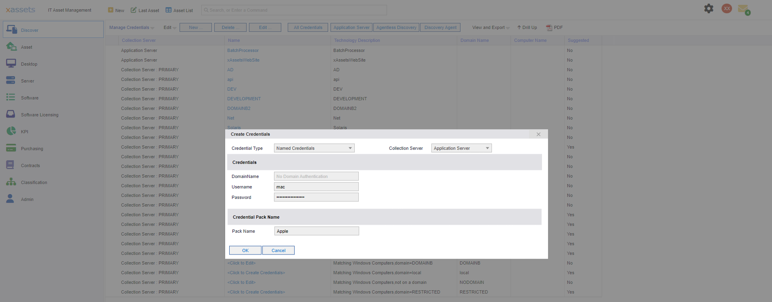Click the Username input field

point(316,187)
